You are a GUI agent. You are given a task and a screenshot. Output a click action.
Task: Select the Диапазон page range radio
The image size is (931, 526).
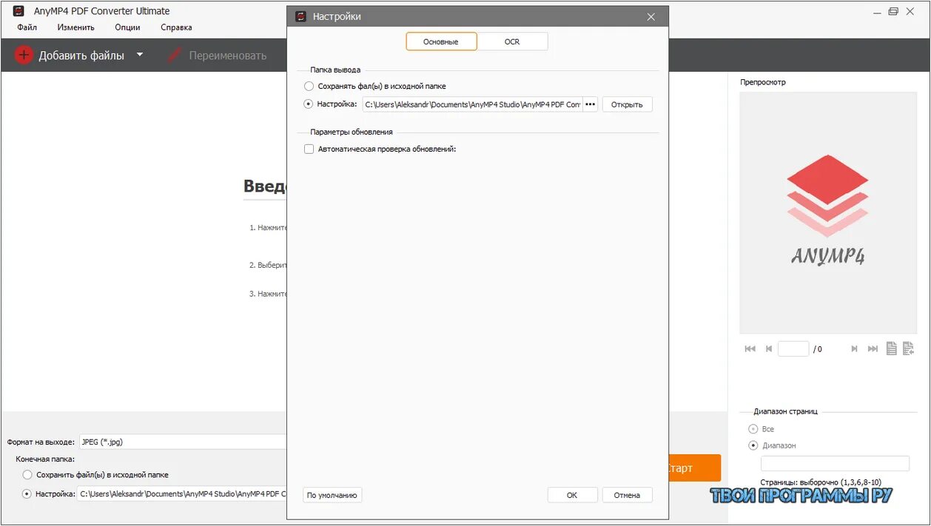753,445
